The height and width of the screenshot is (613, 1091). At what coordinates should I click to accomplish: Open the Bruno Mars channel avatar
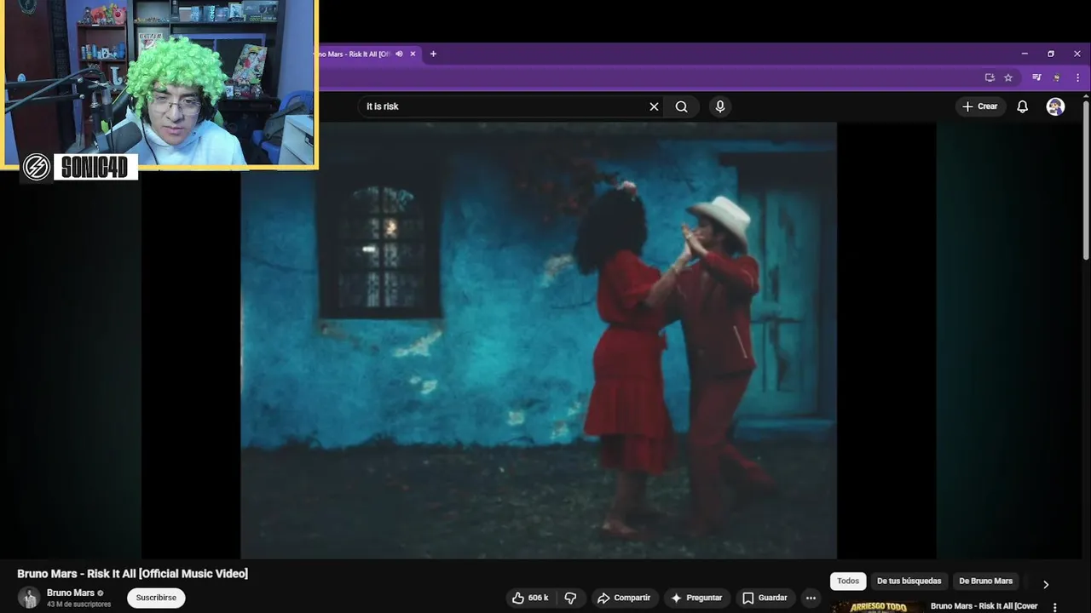(29, 598)
